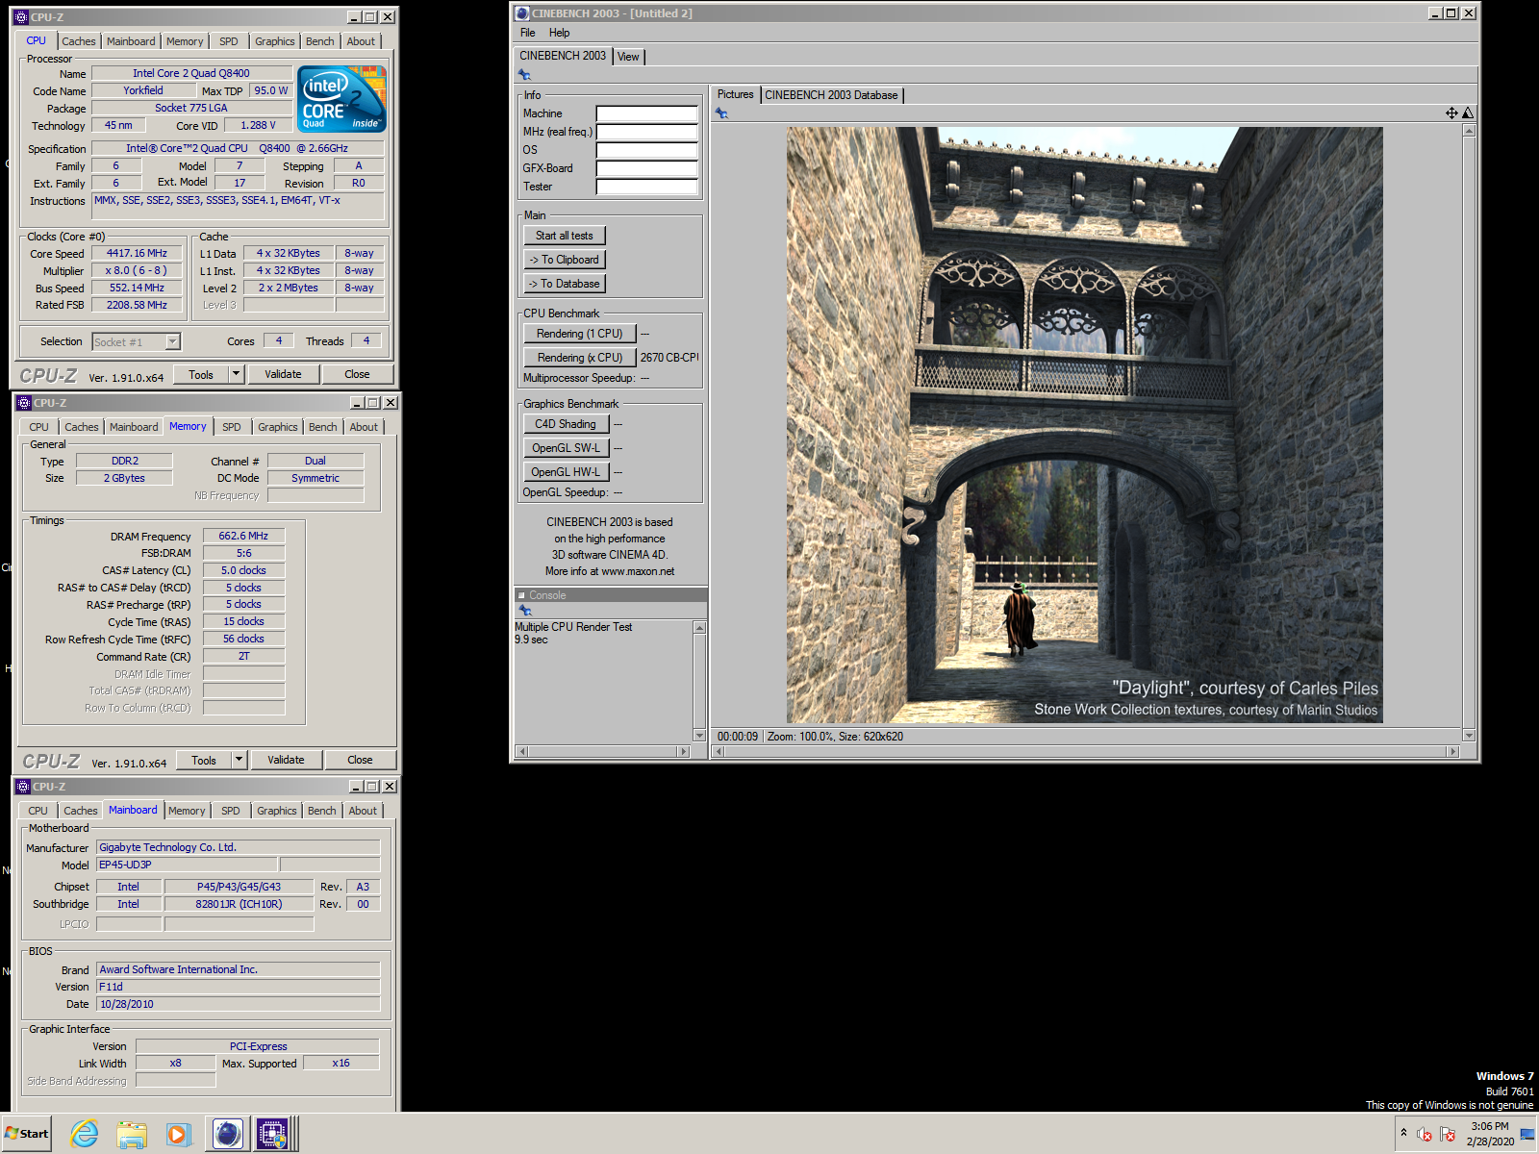Viewport: 1539px width, 1154px height.
Task: Open the SPD tab in the Memory CPU-Z window
Action: [x=232, y=427]
